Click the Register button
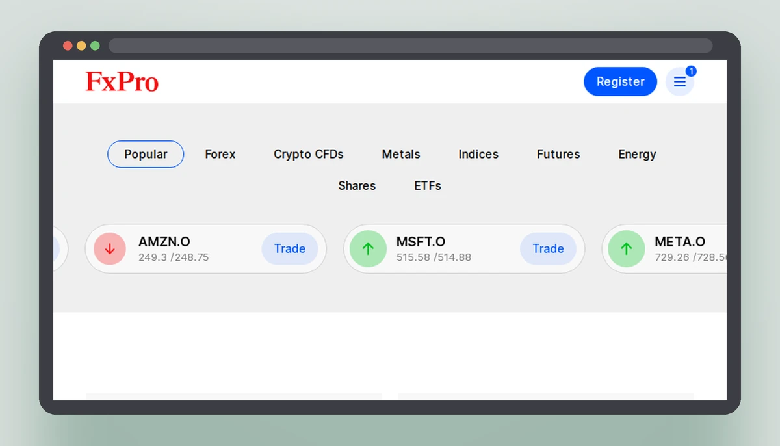This screenshot has width=780, height=446. click(621, 82)
